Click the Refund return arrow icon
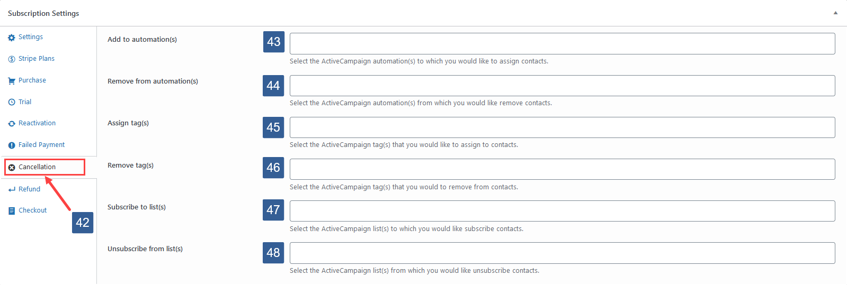Image resolution: width=847 pixels, height=285 pixels. tap(12, 189)
